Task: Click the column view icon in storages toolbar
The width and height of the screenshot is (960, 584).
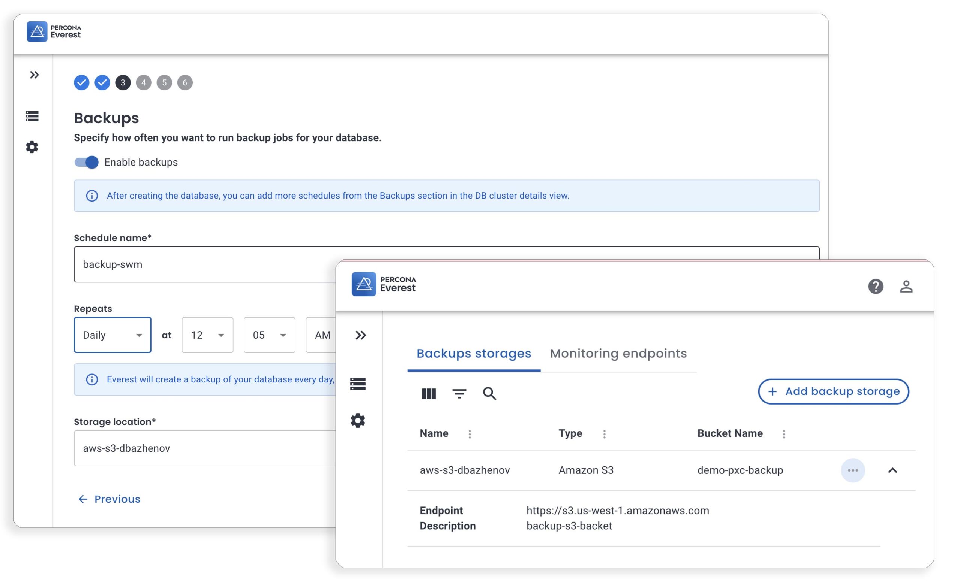Action: coord(429,394)
